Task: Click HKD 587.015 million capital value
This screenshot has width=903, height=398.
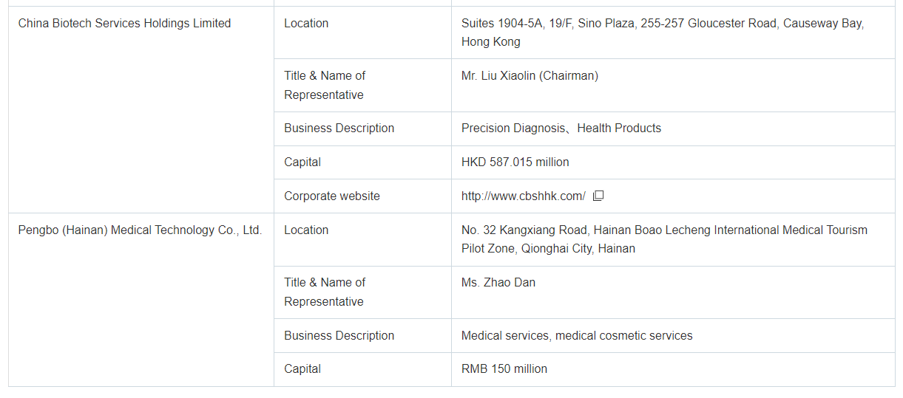Action: point(515,162)
